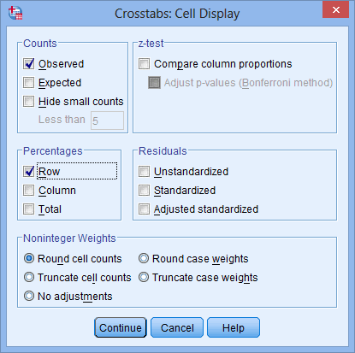Enable the Expected counts checkbox
Viewport: 355px width, 353px height.
click(x=29, y=83)
